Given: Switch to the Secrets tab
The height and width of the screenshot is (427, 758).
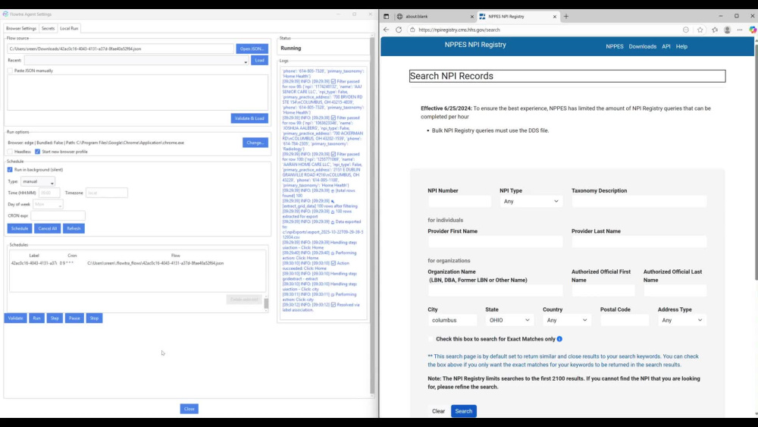Looking at the screenshot, I should [x=48, y=29].
